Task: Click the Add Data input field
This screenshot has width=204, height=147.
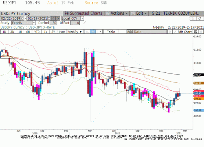Action: [147, 32]
